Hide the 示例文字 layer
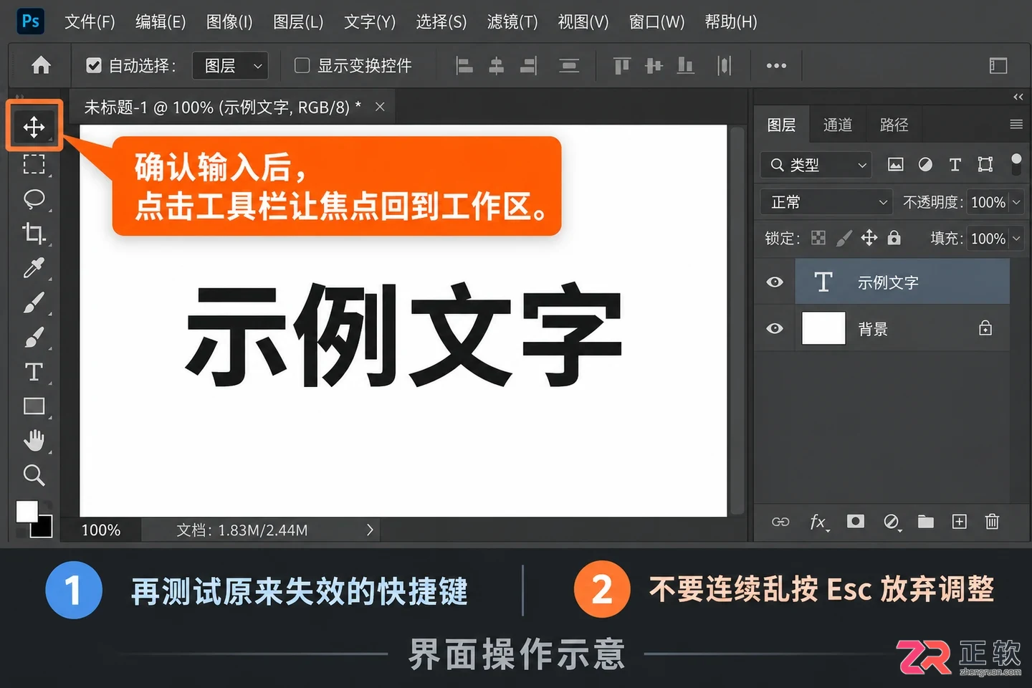The height and width of the screenshot is (688, 1032). [775, 282]
